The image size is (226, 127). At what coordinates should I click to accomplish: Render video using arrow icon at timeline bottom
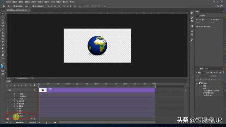point(11,122)
